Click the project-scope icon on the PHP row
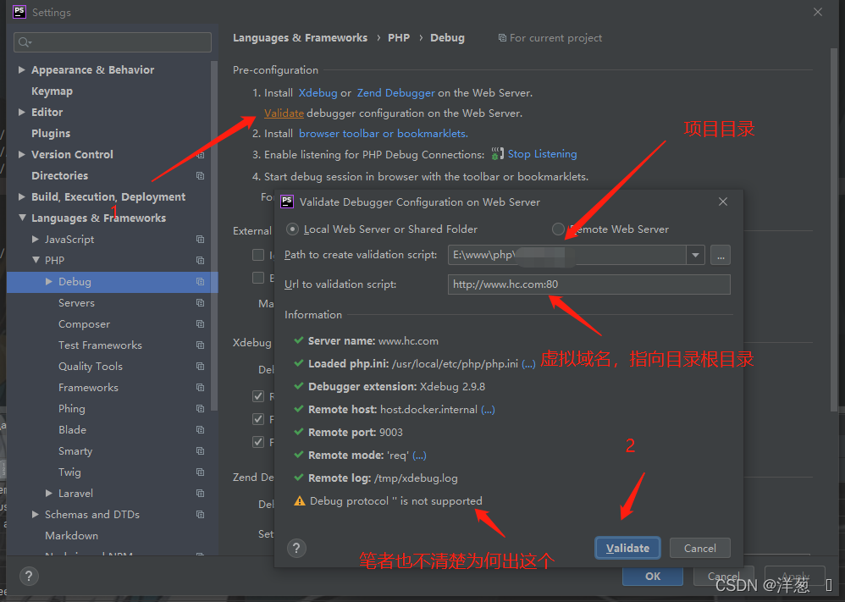Screen dimensions: 845x602 [201, 260]
